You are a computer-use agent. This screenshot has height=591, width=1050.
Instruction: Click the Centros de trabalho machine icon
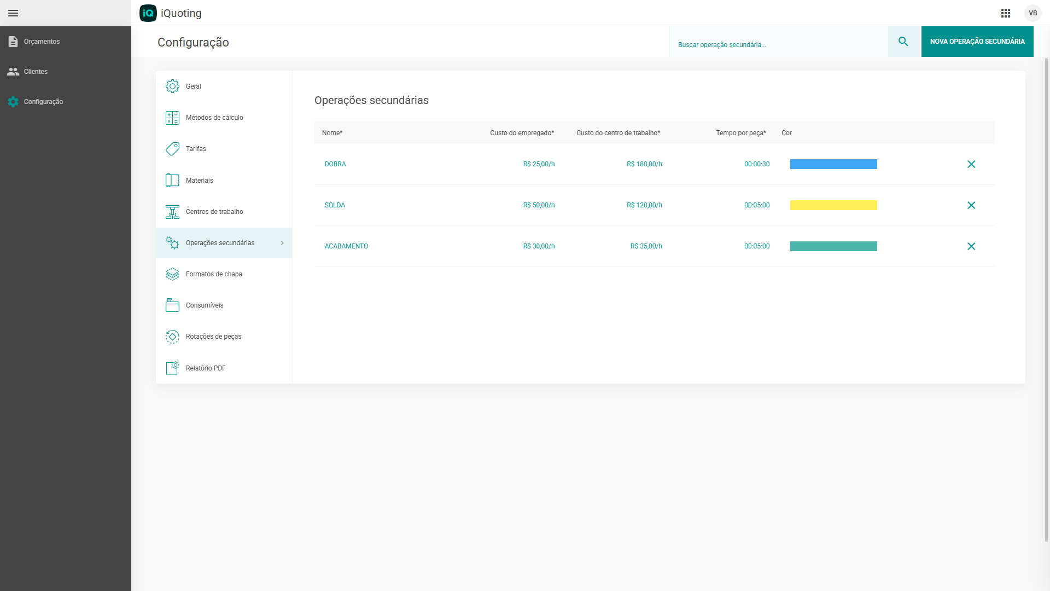(172, 212)
